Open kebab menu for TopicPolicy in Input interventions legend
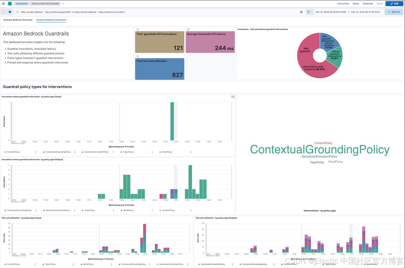 (x=152, y=152)
